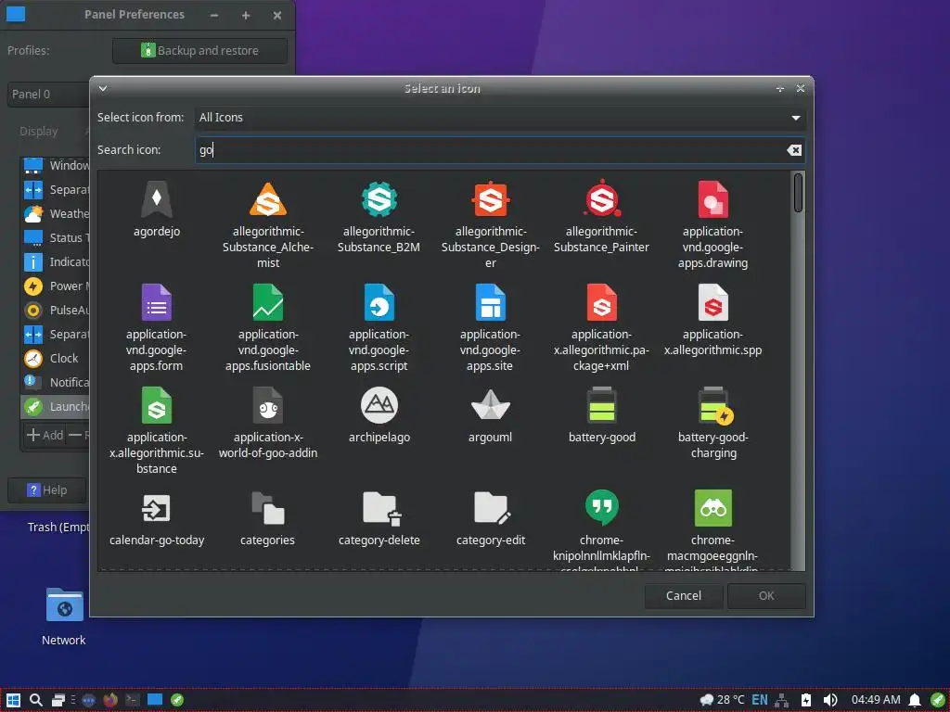This screenshot has height=712, width=950.
Task: Open the window menu chevron in Select an icon
Action: pos(103,88)
